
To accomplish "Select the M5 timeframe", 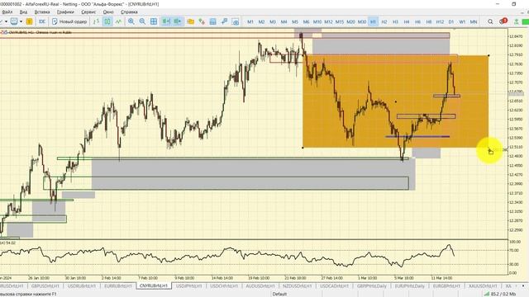I will pyautogui.click(x=295, y=21).
